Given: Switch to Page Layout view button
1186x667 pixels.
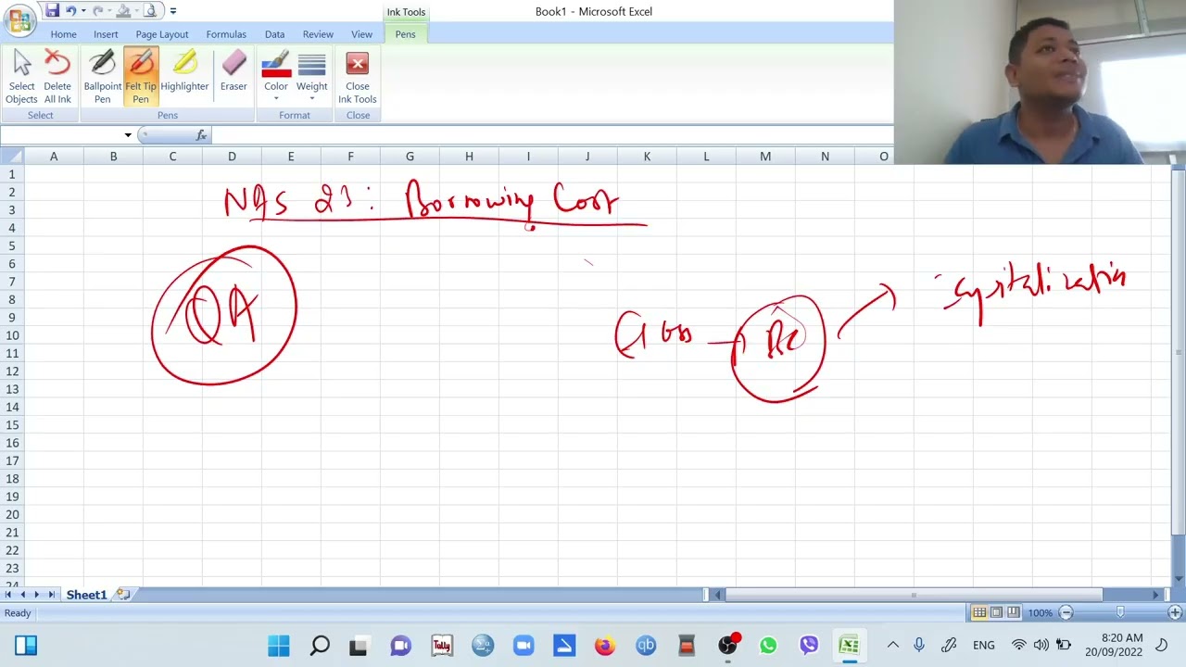Looking at the screenshot, I should coord(996,612).
